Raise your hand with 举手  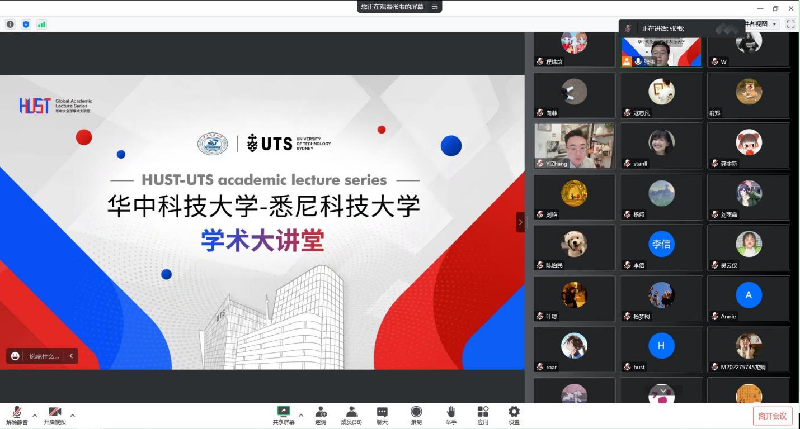coord(451,416)
